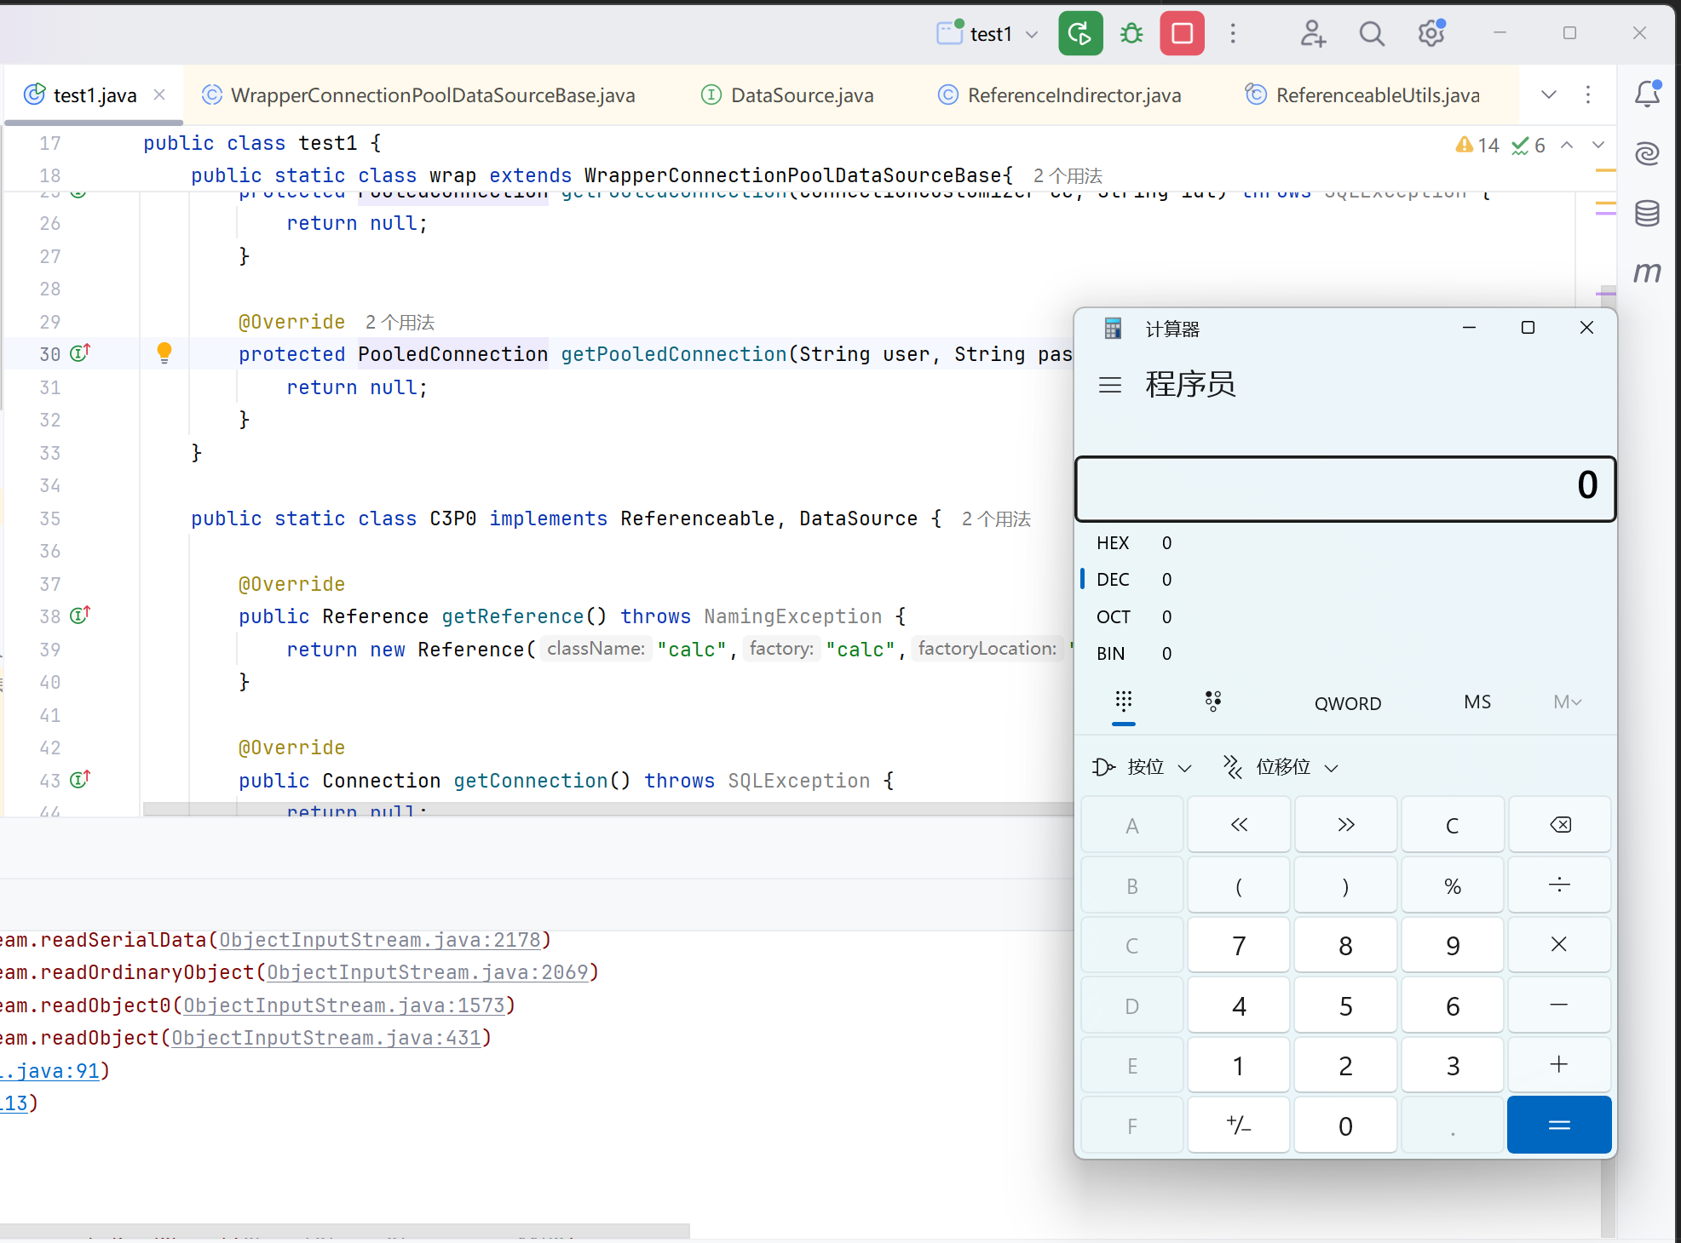Click the calculator +/- negate key
This screenshot has height=1243, width=1681.
[1239, 1125]
